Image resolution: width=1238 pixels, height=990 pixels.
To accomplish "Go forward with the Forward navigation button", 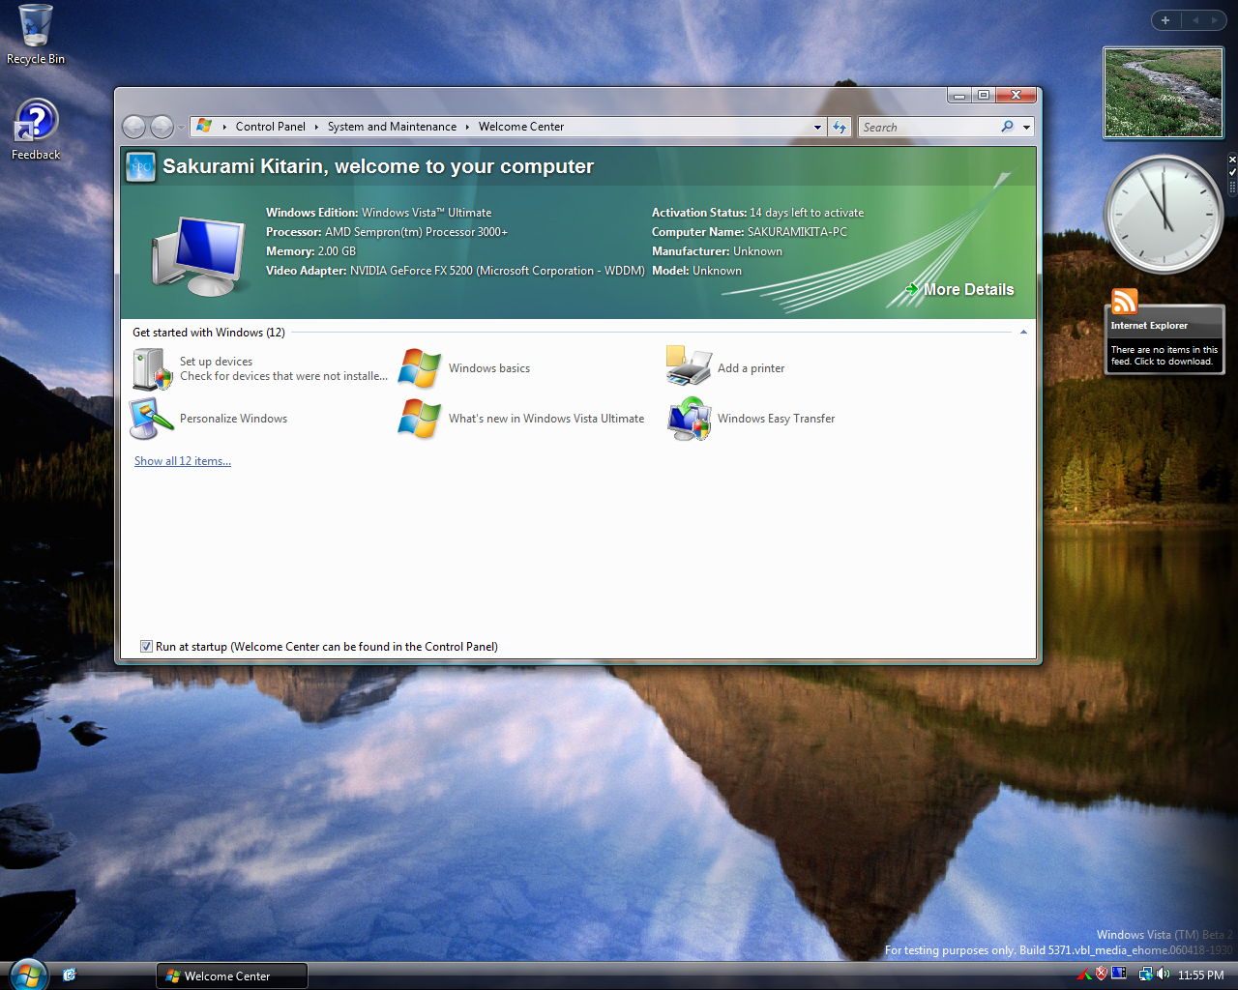I will click(x=162, y=127).
